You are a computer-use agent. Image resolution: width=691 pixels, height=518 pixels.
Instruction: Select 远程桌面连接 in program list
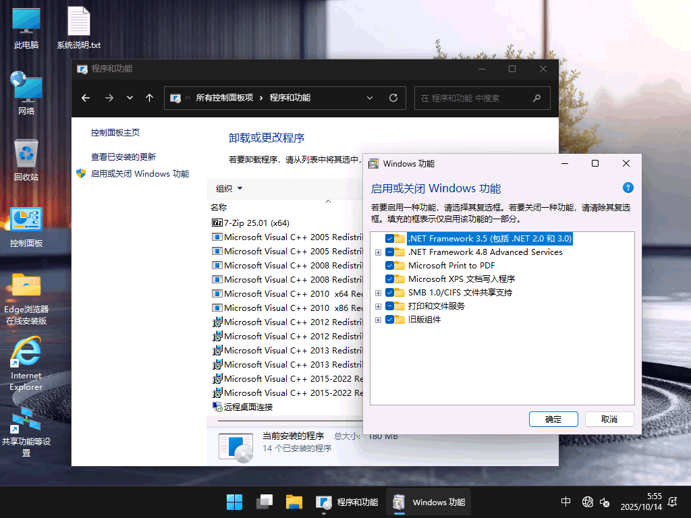tap(242, 407)
